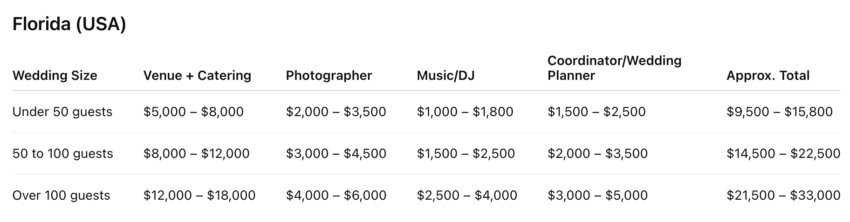Click the $3,000 – $4,500 photographer cell
The height and width of the screenshot is (222, 850).
pos(336,154)
